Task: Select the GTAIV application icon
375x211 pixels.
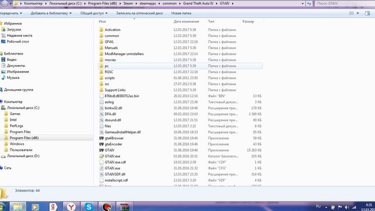Action: [x=101, y=150]
